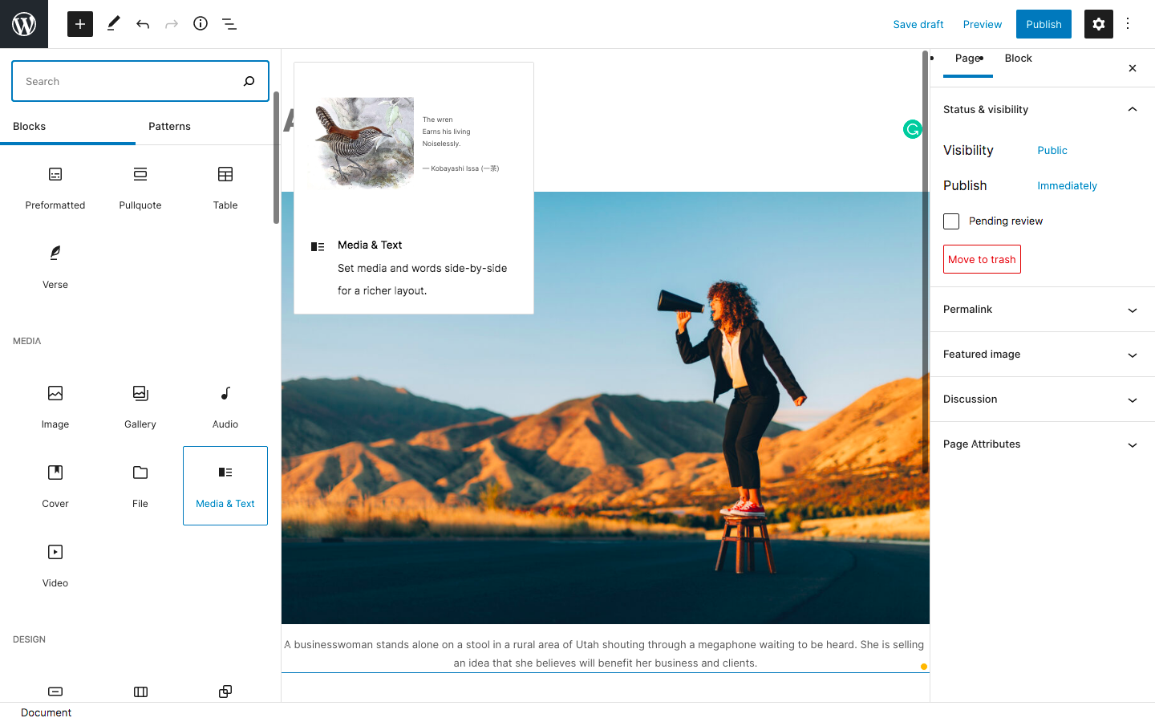The width and height of the screenshot is (1155, 722).
Task: Open the Page settings tab
Action: (x=968, y=59)
